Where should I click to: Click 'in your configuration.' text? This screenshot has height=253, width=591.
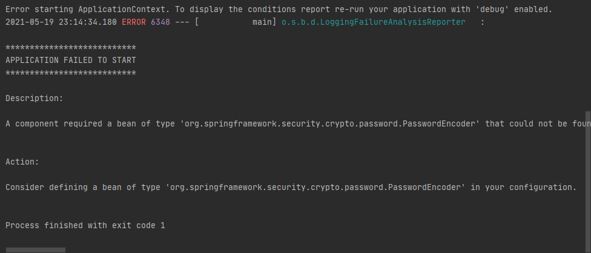tap(524, 187)
